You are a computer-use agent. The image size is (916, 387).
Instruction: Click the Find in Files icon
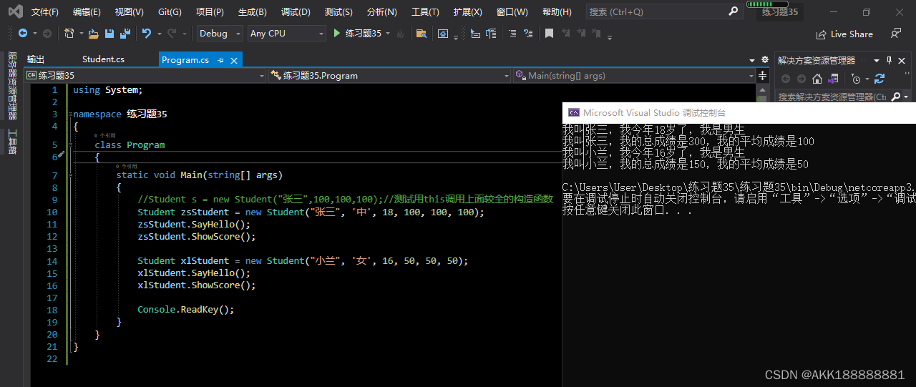(421, 34)
